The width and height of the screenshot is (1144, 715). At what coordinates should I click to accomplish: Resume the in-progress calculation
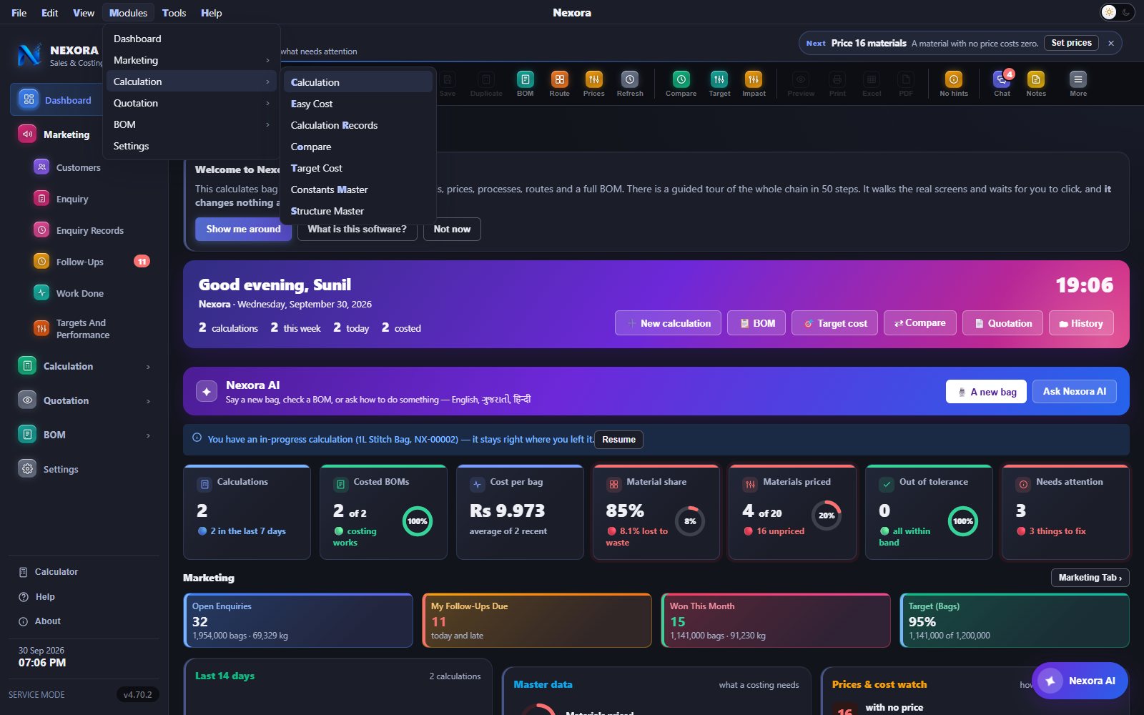[618, 440]
